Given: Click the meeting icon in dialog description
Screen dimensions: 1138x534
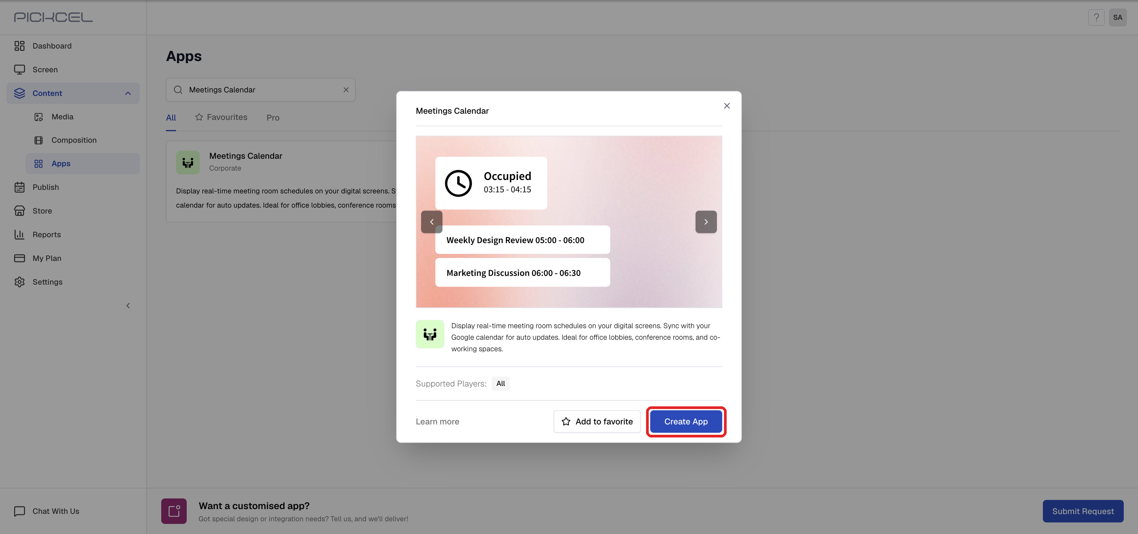Looking at the screenshot, I should point(430,334).
